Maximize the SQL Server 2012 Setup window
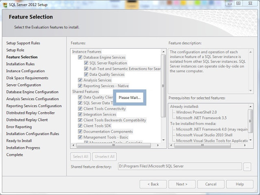The image size is (260, 195). [238, 3]
